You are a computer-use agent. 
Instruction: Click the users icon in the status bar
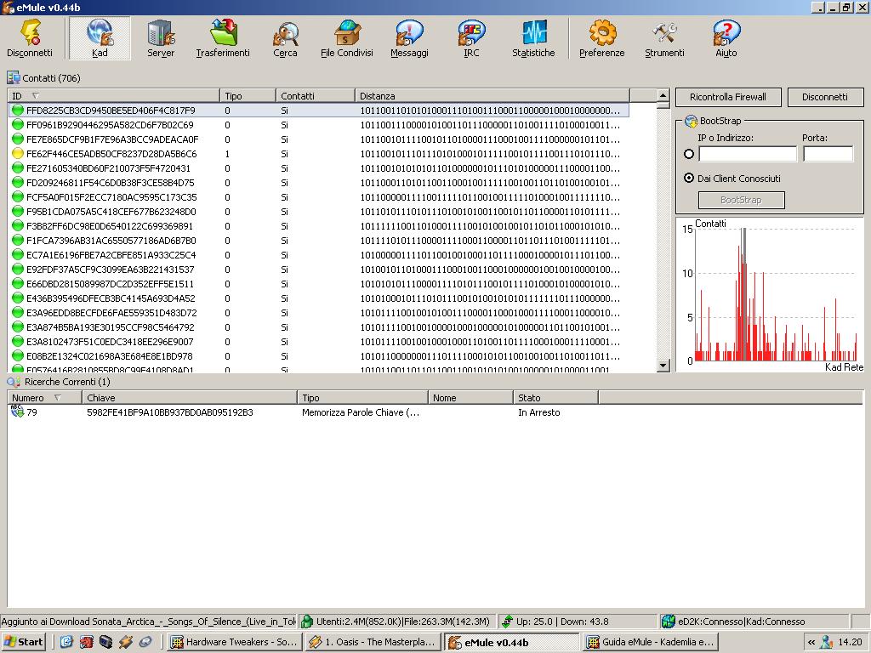[306, 622]
